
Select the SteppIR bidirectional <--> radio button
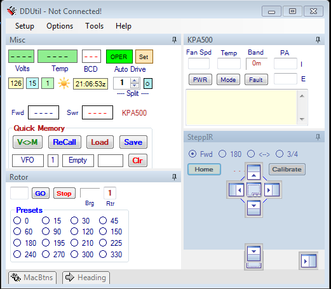tap(251, 154)
